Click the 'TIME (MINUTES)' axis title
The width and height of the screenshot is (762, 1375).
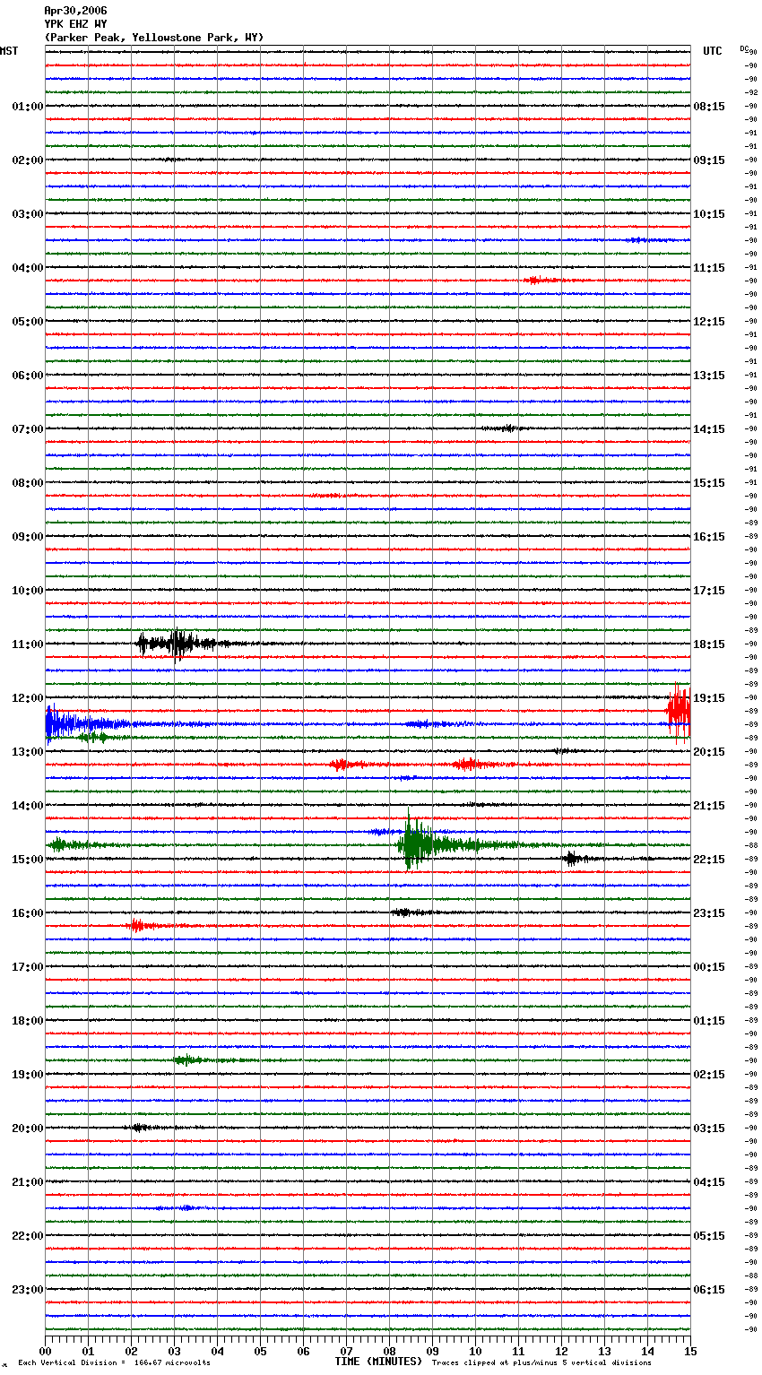378,1362
